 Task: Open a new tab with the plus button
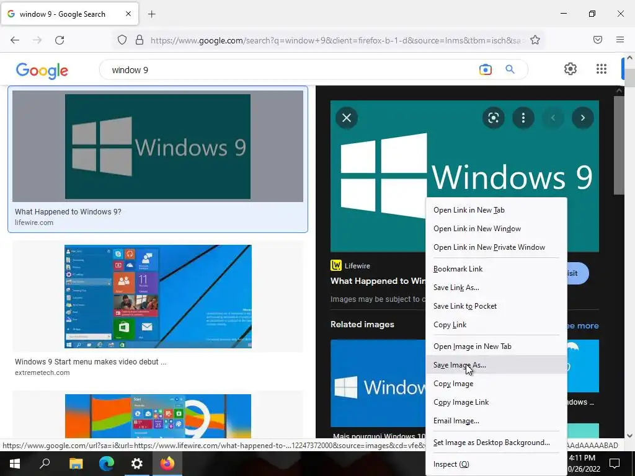click(x=151, y=14)
